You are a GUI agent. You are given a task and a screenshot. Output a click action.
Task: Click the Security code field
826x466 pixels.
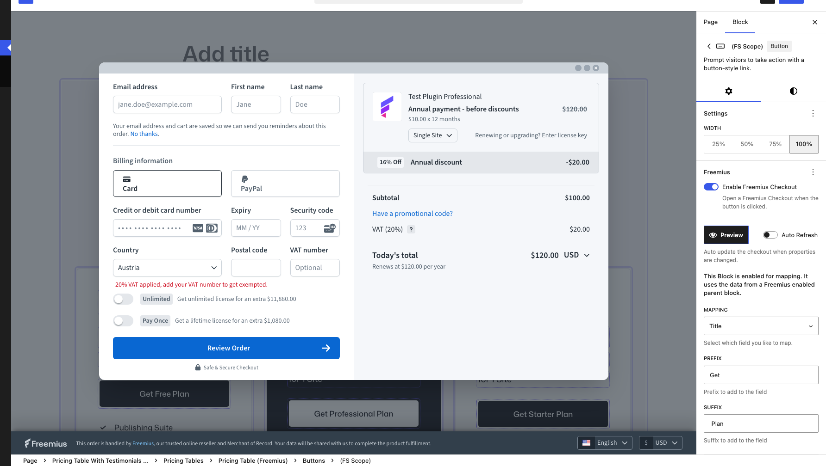coord(315,228)
